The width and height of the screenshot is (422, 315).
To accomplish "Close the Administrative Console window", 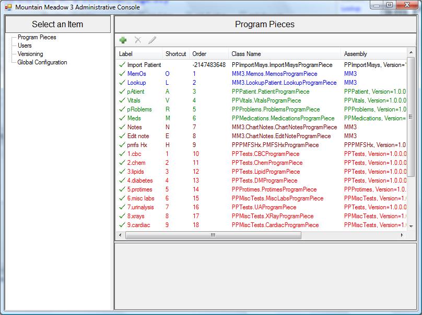I will [x=407, y=5].
